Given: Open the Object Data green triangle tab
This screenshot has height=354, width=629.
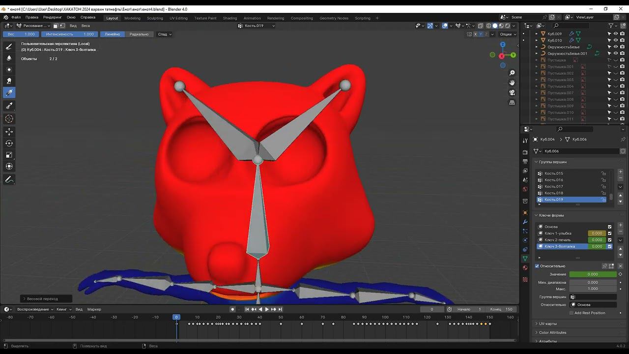Looking at the screenshot, I should [x=525, y=259].
